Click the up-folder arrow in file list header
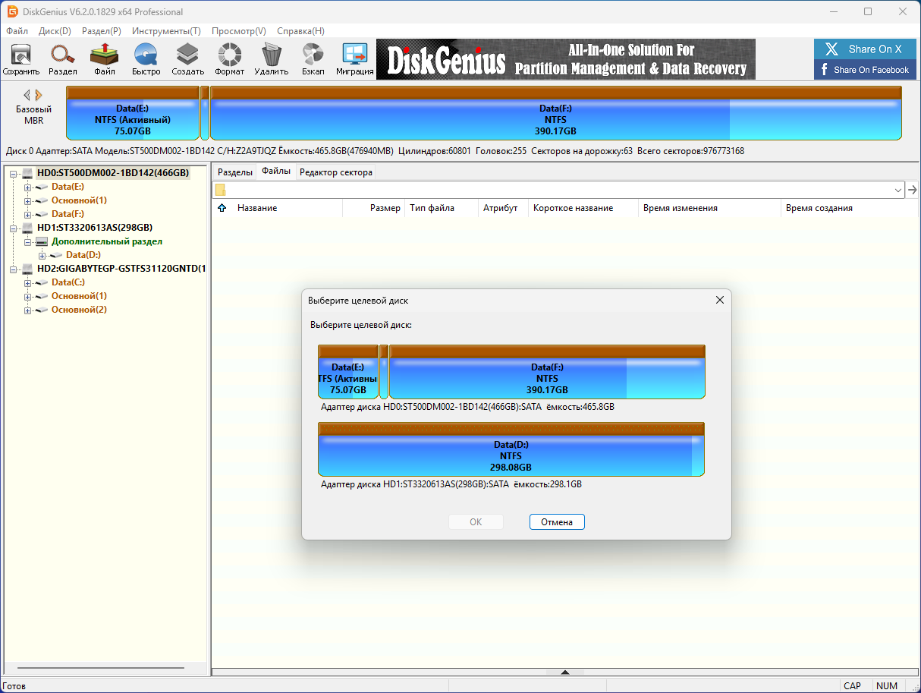This screenshot has height=693, width=921. tap(222, 208)
